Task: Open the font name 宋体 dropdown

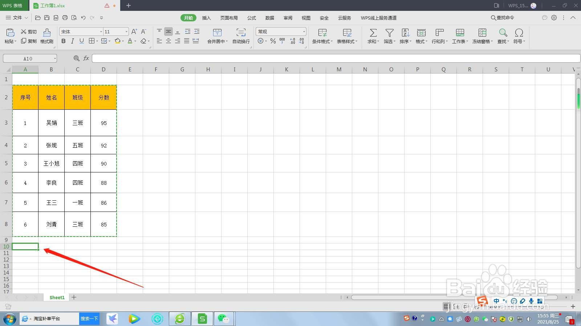Action: pos(101,32)
